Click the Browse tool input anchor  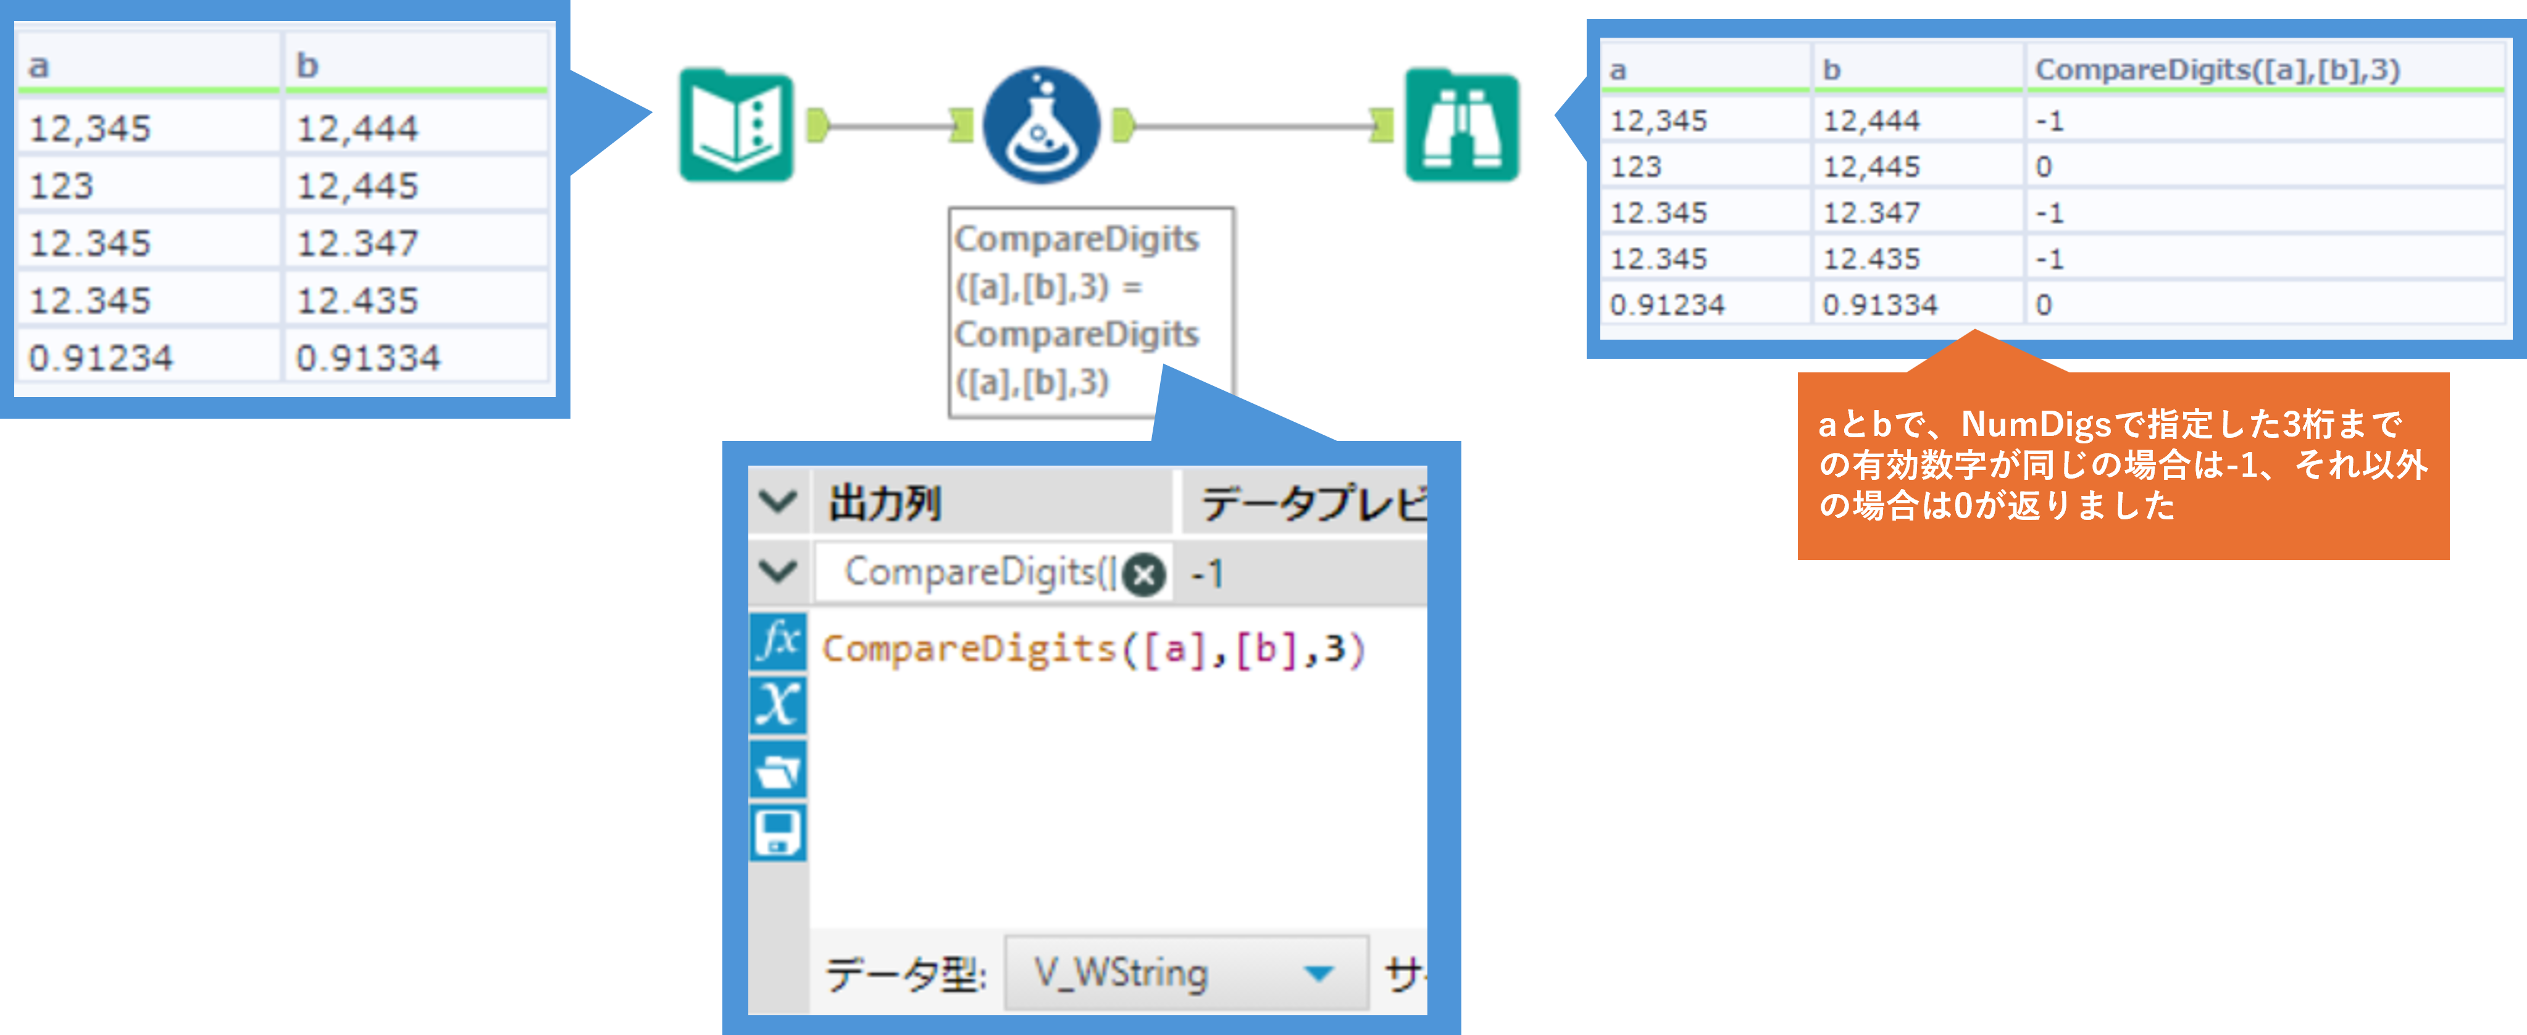[x=1381, y=125]
